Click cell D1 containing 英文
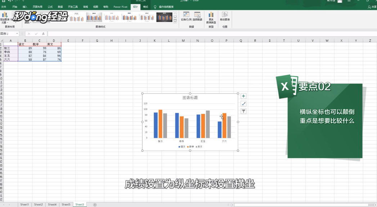This screenshot has height=207, width=377. pyautogui.click(x=54, y=44)
